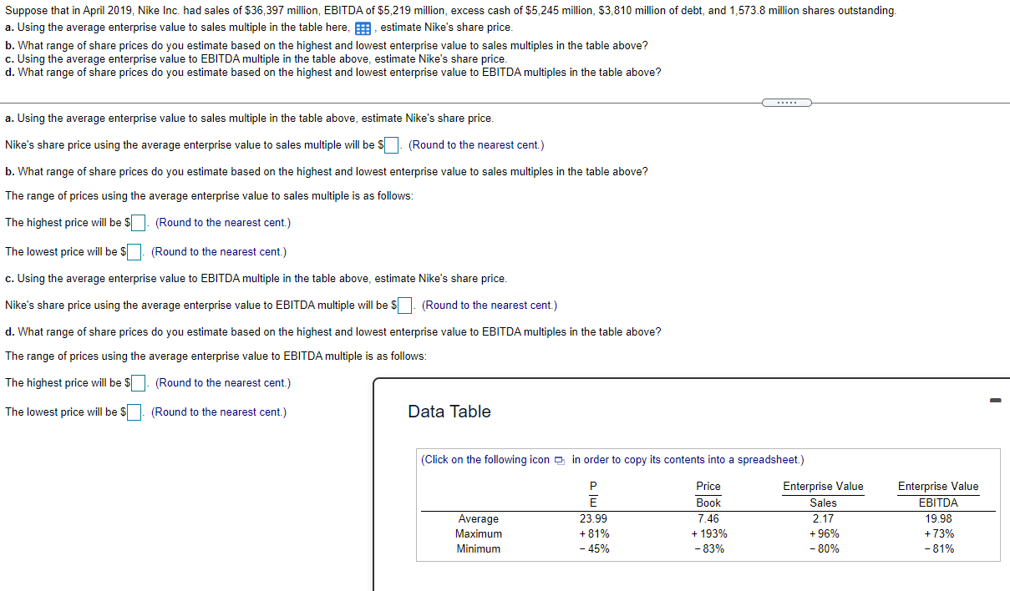This screenshot has height=591, width=1010.
Task: Select highest price box for sales multiple
Action: tap(139, 223)
